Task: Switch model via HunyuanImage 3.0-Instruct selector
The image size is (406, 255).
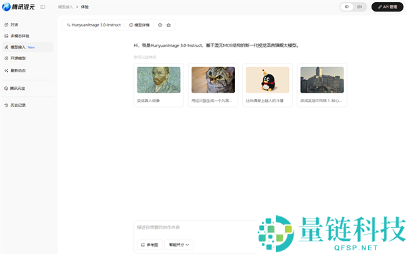Action: point(94,25)
